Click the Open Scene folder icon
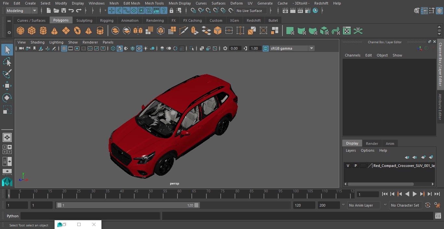Viewport: 444px width, 229px height. [x=56, y=11]
